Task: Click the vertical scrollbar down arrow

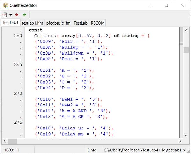Action: click(x=186, y=136)
